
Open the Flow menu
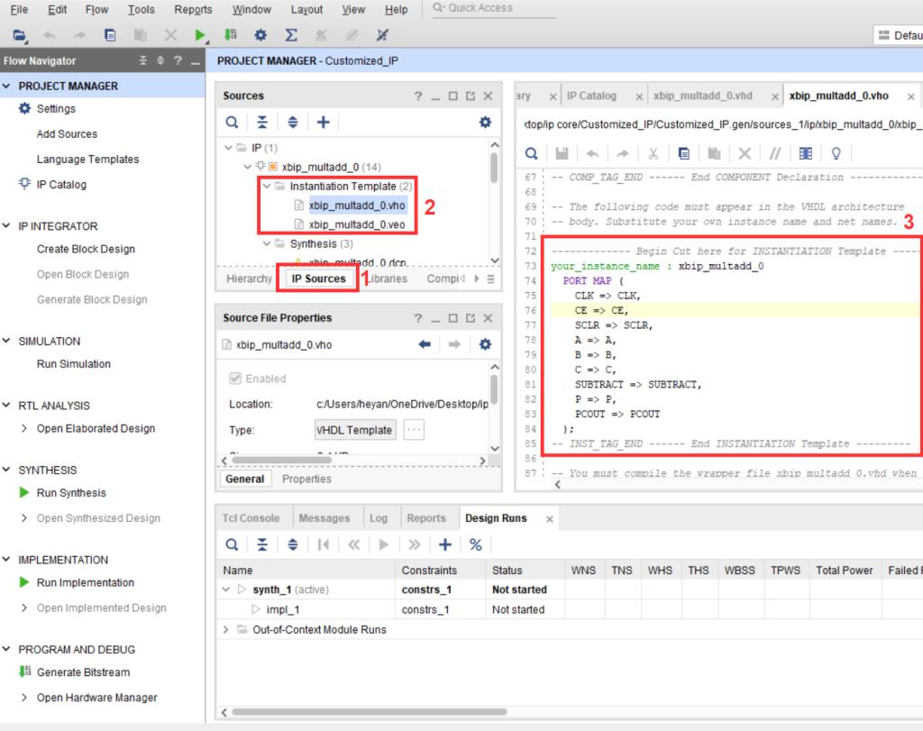point(96,9)
